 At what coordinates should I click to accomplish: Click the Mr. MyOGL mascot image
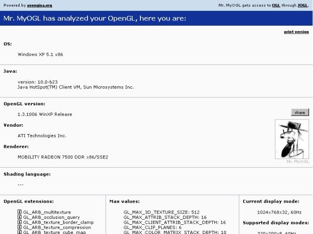(x=292, y=139)
